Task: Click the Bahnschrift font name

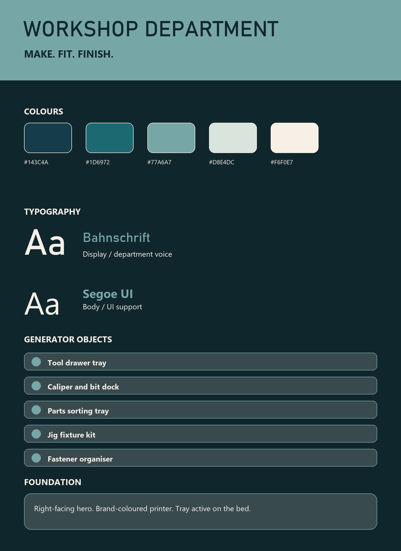Action: pyautogui.click(x=116, y=237)
